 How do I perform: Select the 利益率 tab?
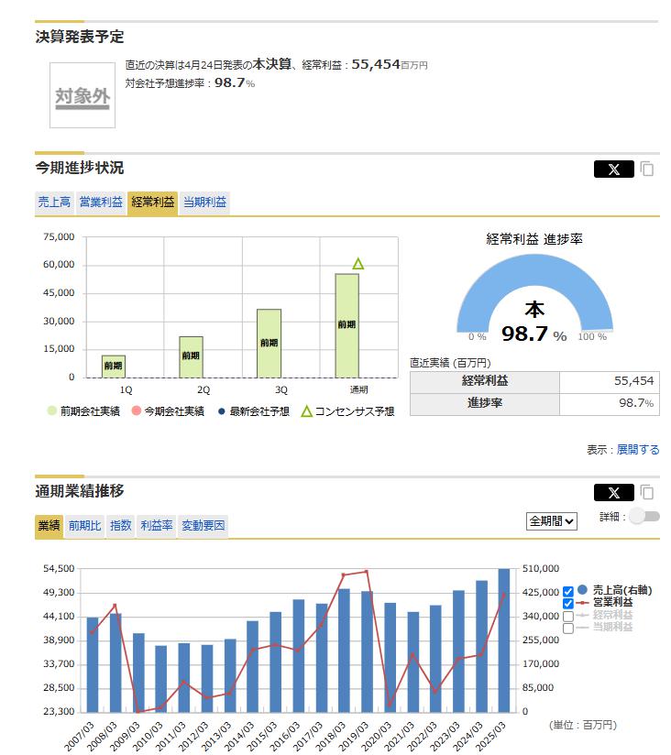[156, 525]
